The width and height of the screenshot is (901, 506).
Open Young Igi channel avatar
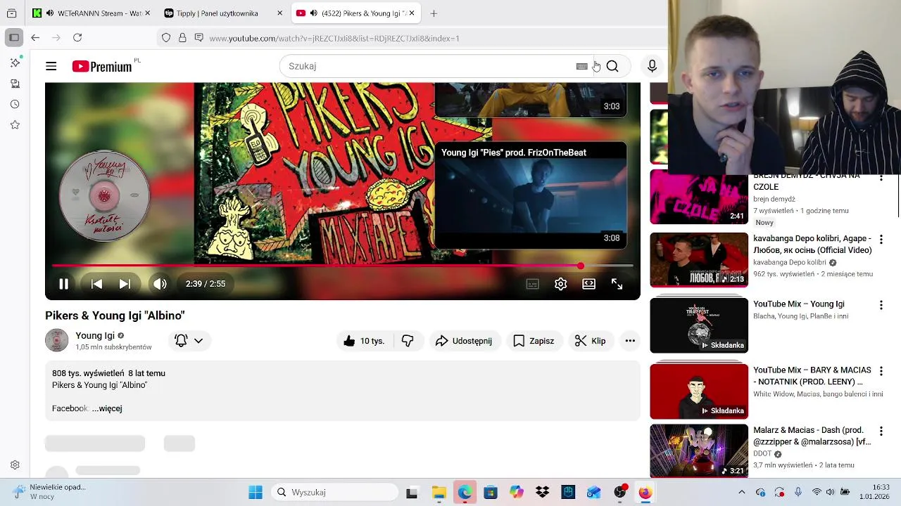point(56,340)
